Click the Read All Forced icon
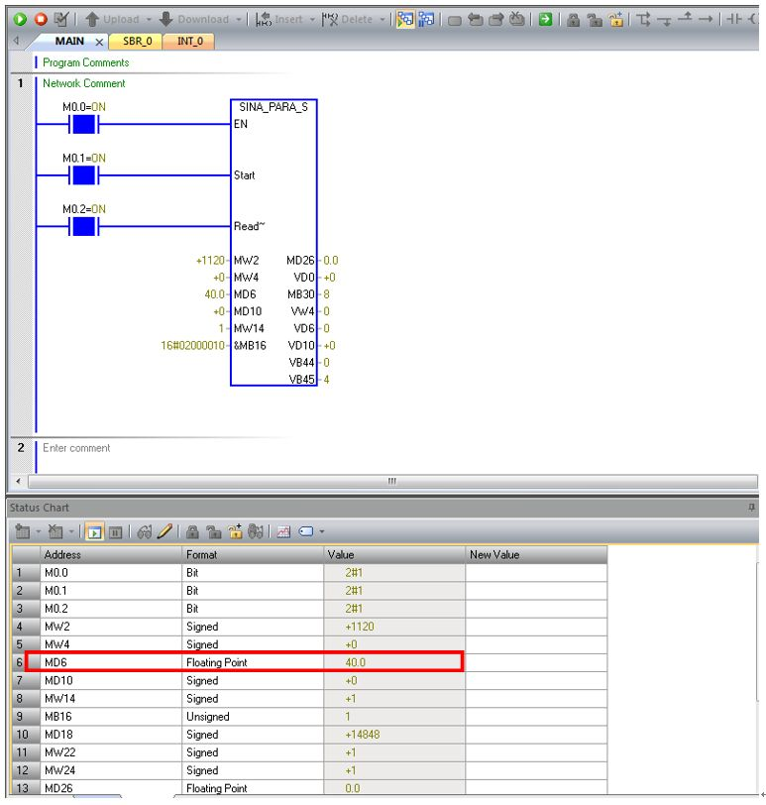Image resolution: width=766 pixels, height=805 pixels. click(256, 531)
